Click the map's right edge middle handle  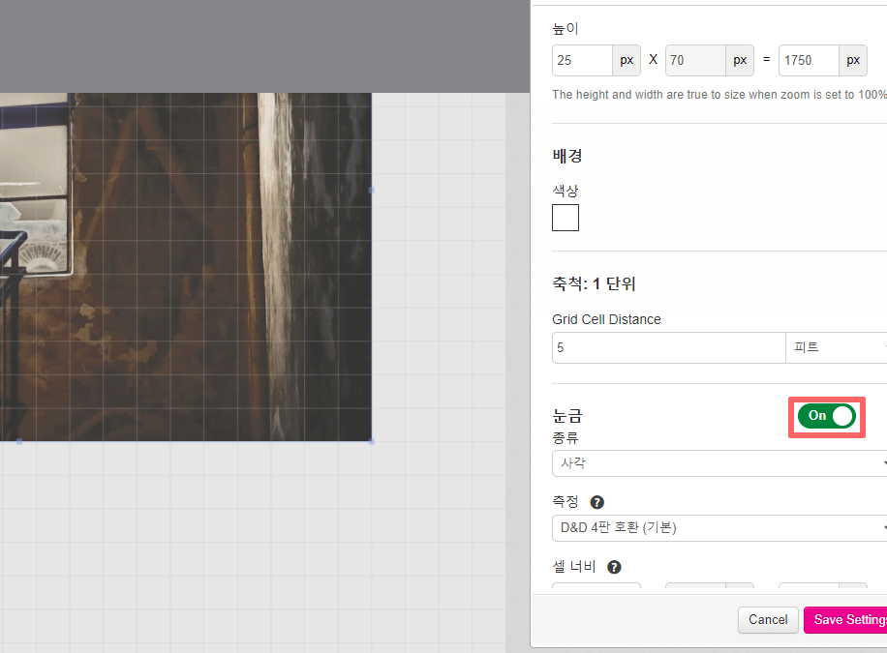372,191
